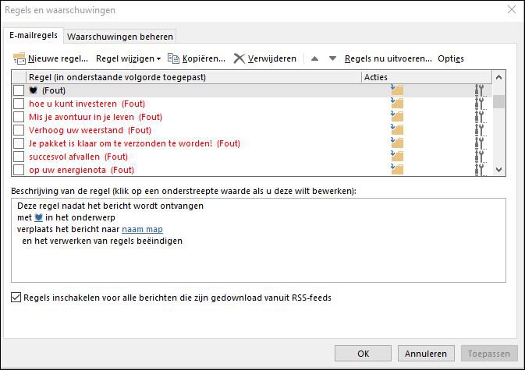525x370 pixels.
Task: Confirm with the OK button
Action: (363, 353)
